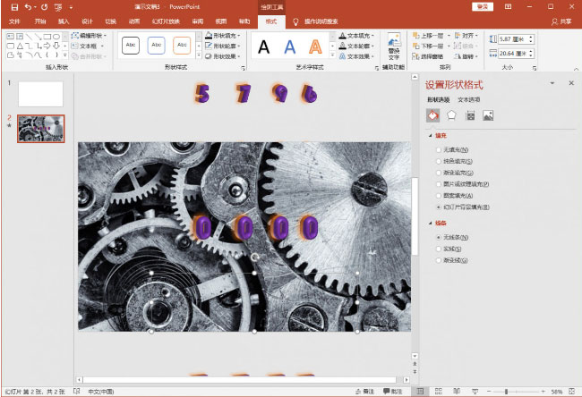Switch to the 插入 (Insert) ribbon tab

pos(63,20)
